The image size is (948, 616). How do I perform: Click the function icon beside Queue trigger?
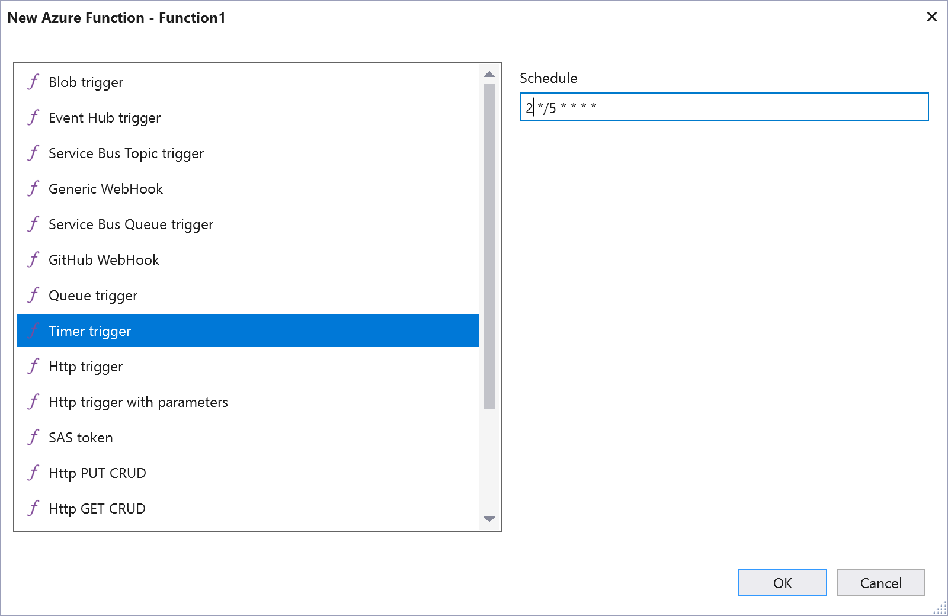click(x=34, y=295)
